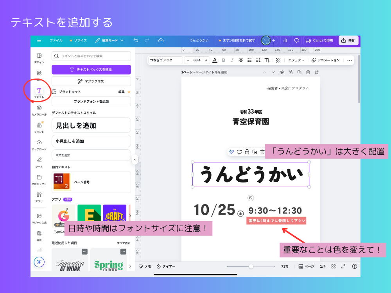Click テキストボックスを追加 button
The height and width of the screenshot is (293, 391).
pos(91,70)
